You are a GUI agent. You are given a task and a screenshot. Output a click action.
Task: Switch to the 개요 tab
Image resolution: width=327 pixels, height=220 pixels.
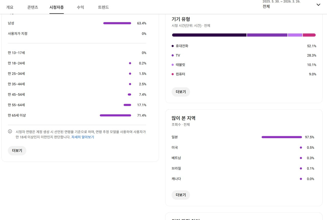pos(10,7)
